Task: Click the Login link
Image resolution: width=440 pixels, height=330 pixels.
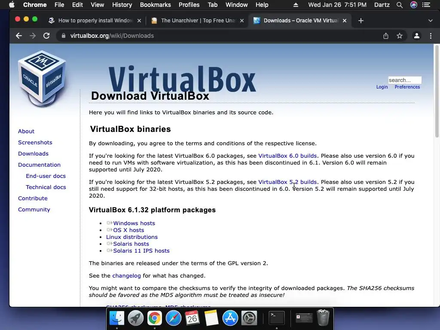Action: [382, 87]
